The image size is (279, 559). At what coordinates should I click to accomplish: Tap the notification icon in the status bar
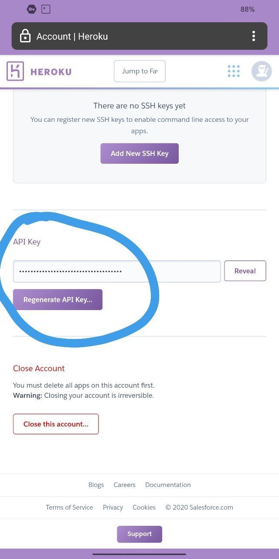click(45, 9)
